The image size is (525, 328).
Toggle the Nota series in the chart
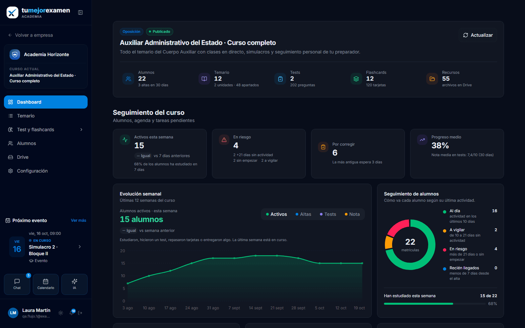(x=352, y=214)
